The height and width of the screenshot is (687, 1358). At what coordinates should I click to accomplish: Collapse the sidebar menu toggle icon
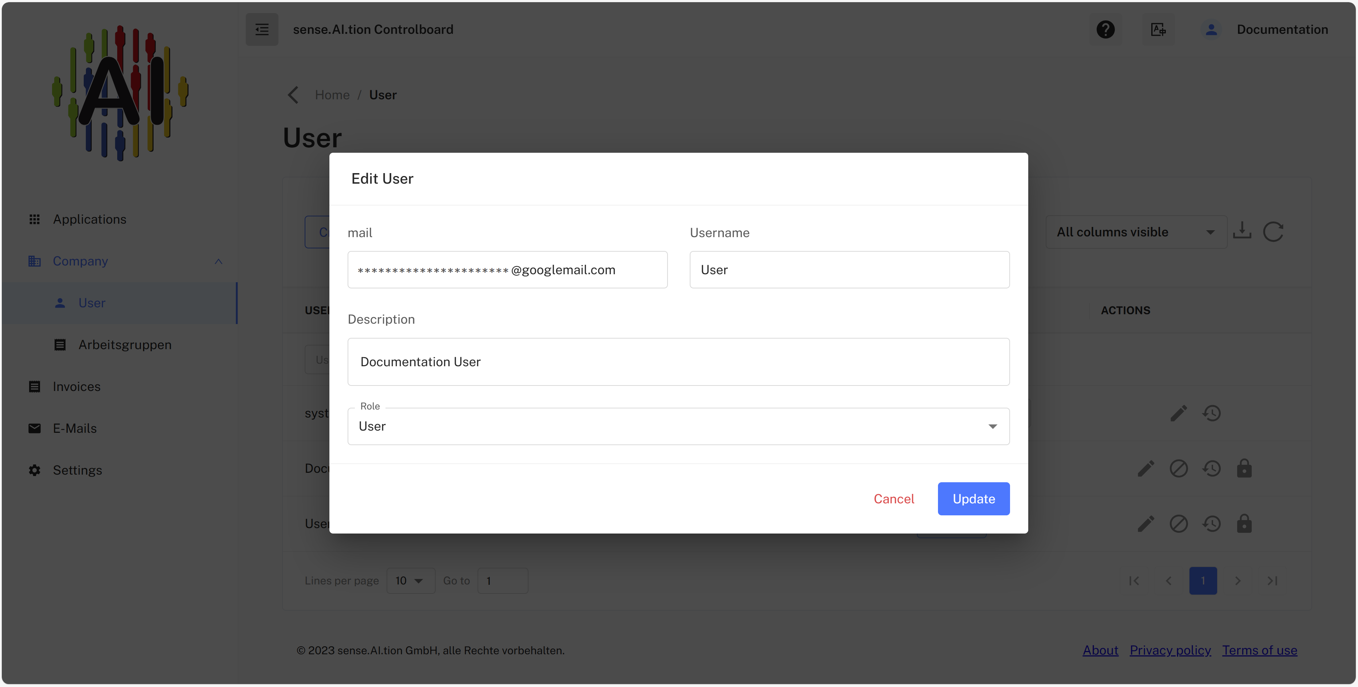tap(261, 29)
